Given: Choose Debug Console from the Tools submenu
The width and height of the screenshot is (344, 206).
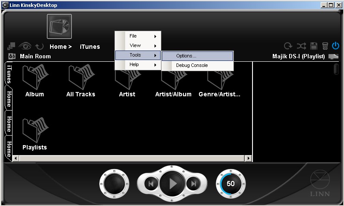Looking at the screenshot, I should (197, 66).
